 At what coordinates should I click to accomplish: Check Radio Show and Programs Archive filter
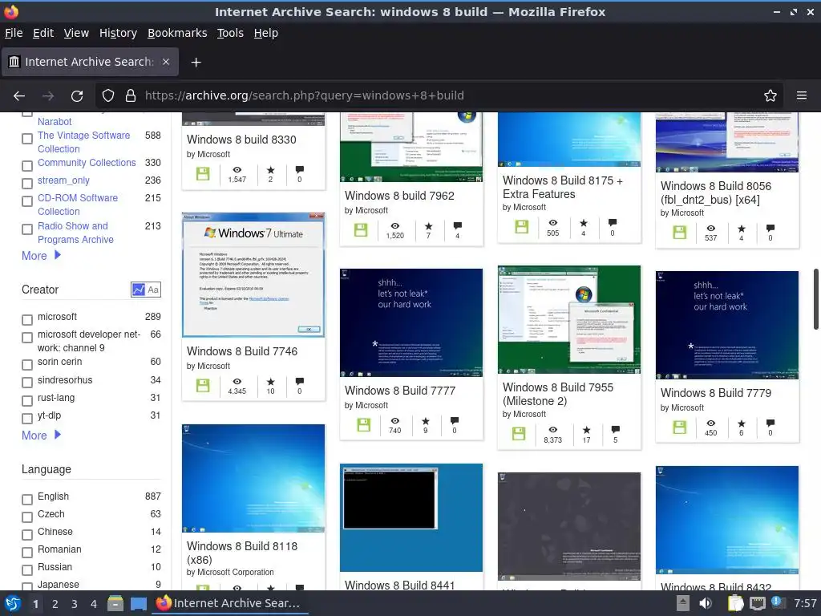tap(27, 229)
